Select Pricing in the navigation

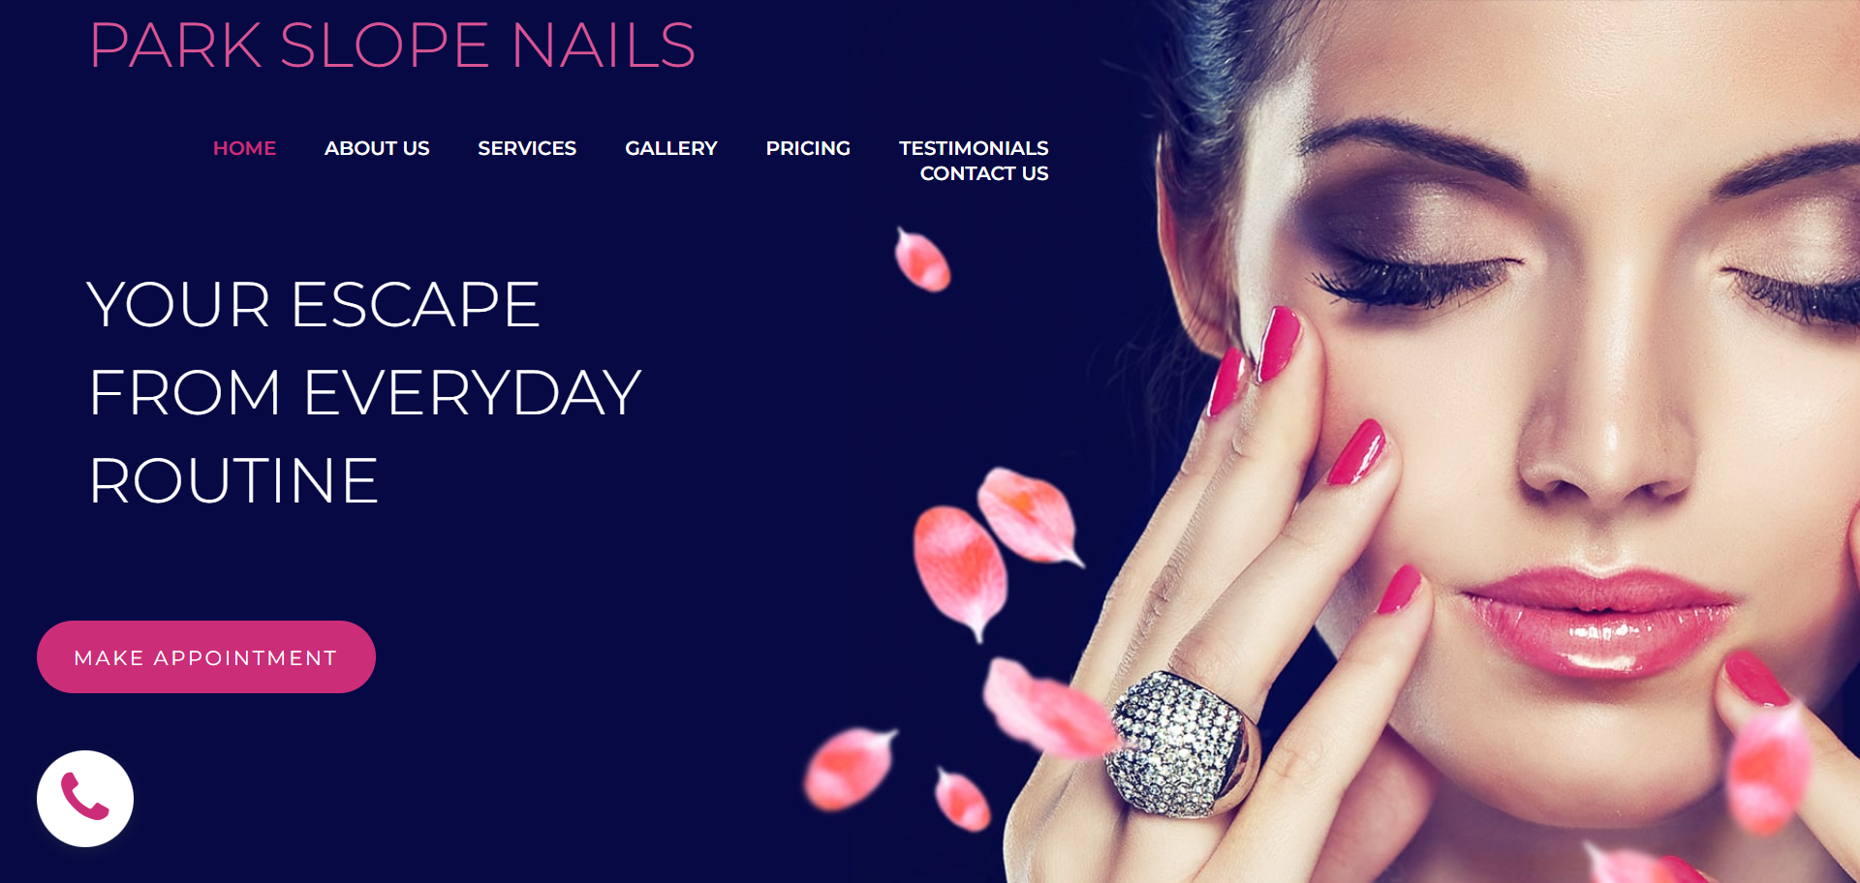pos(808,148)
